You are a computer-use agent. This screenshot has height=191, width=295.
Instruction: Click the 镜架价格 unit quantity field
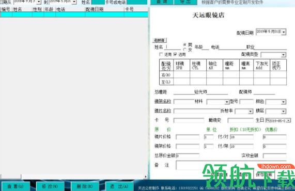point(209,146)
